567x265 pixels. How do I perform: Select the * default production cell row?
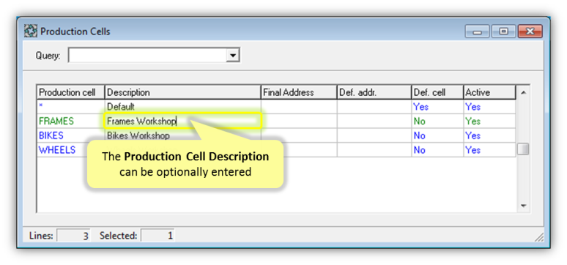(70, 107)
